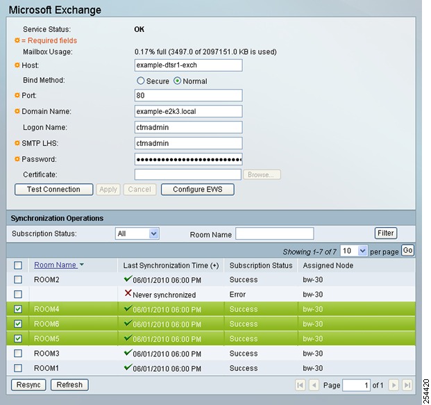Screen dimensions: 431x405
Task: Go to the next page arrow
Action: [x=394, y=385]
